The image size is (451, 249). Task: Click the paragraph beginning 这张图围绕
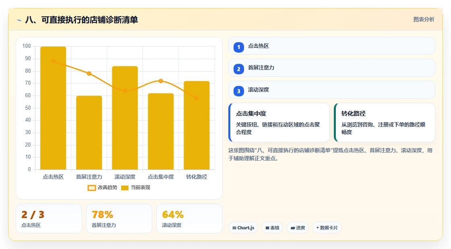pos(330,154)
